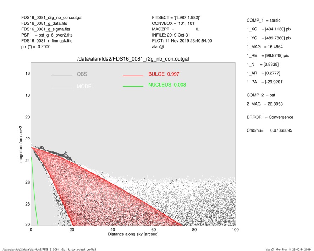Select the NUCLEUS 0.003 legend label
The width and height of the screenshot is (314, 251).
click(167, 85)
